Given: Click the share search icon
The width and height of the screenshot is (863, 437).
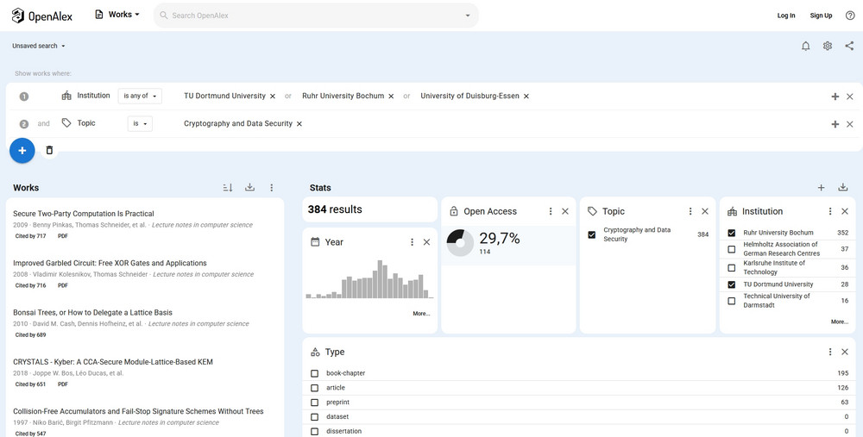Looking at the screenshot, I should tap(849, 46).
